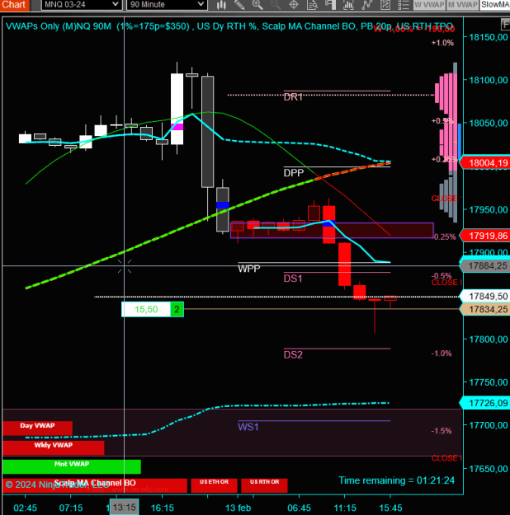Click the 18004,19 red price marker
Viewport: 510px width, 515px height.
(485, 162)
